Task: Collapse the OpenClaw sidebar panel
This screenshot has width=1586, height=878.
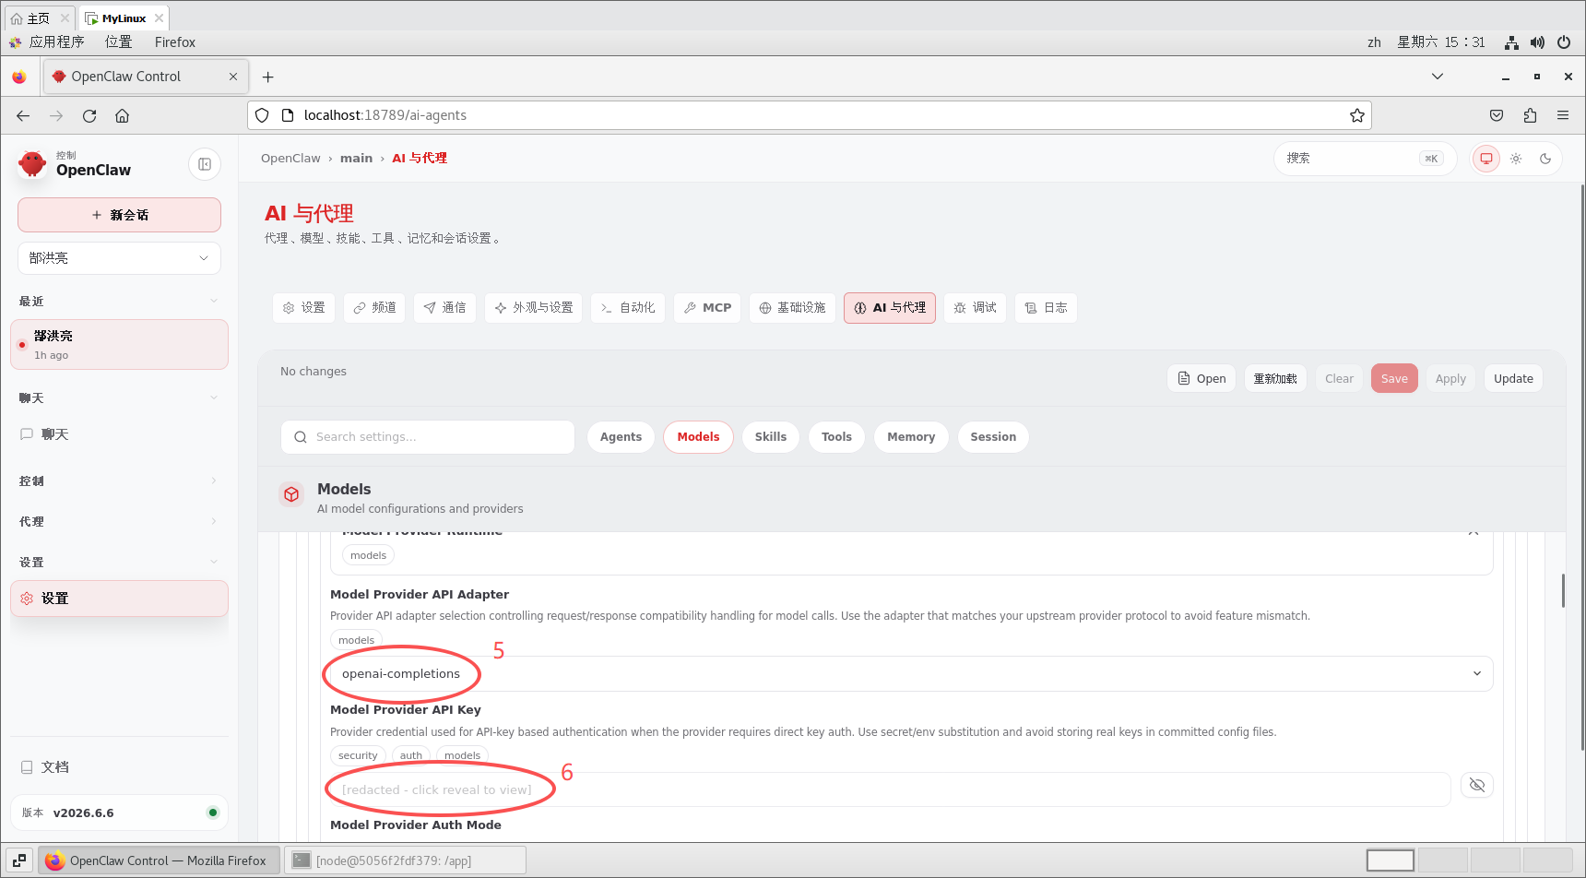Action: coord(205,164)
